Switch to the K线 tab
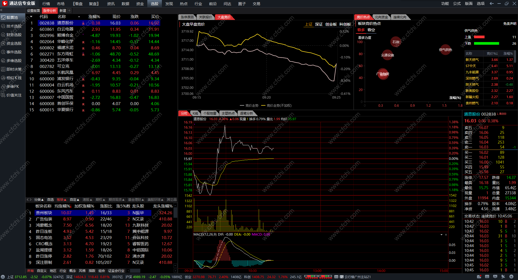 click(195, 113)
